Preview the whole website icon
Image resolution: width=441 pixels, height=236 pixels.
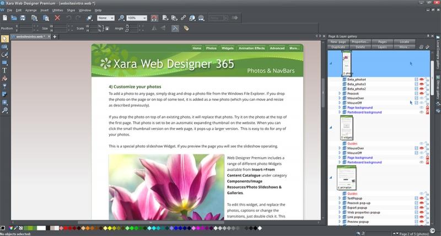(x=174, y=18)
